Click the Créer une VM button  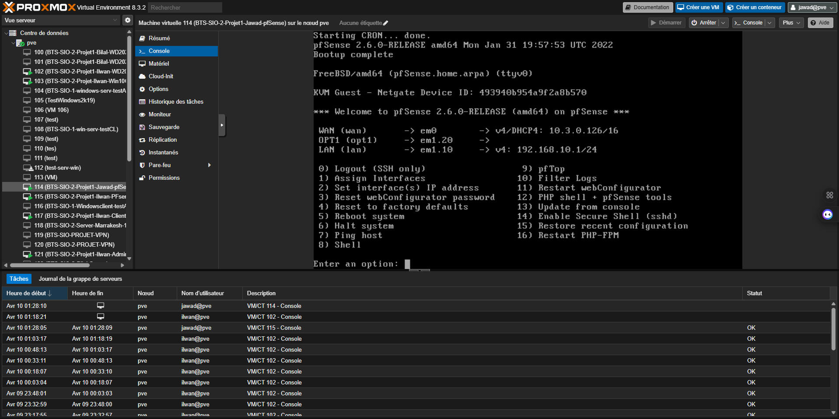pyautogui.click(x=698, y=7)
